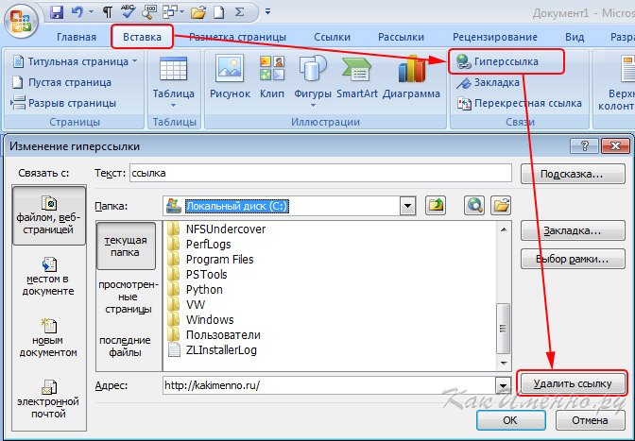
Task: Select the Пользователи folder
Action: (214, 335)
